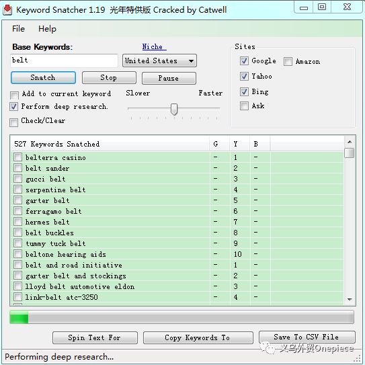Click the Performing deep research status text
The height and width of the screenshot is (365, 365).
(x=59, y=357)
